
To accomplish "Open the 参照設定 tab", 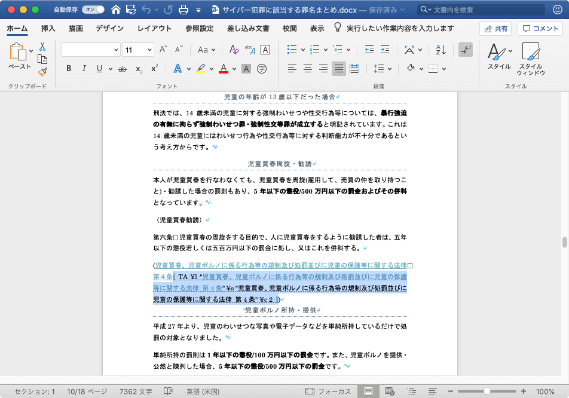I will (199, 28).
